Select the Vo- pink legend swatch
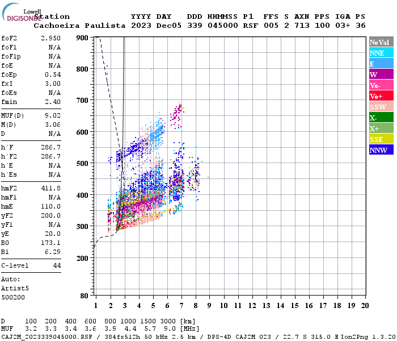Screen dimensions: 397x341 (381, 85)
